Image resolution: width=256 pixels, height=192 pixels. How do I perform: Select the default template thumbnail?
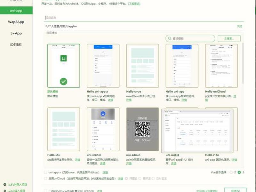pos(63,66)
